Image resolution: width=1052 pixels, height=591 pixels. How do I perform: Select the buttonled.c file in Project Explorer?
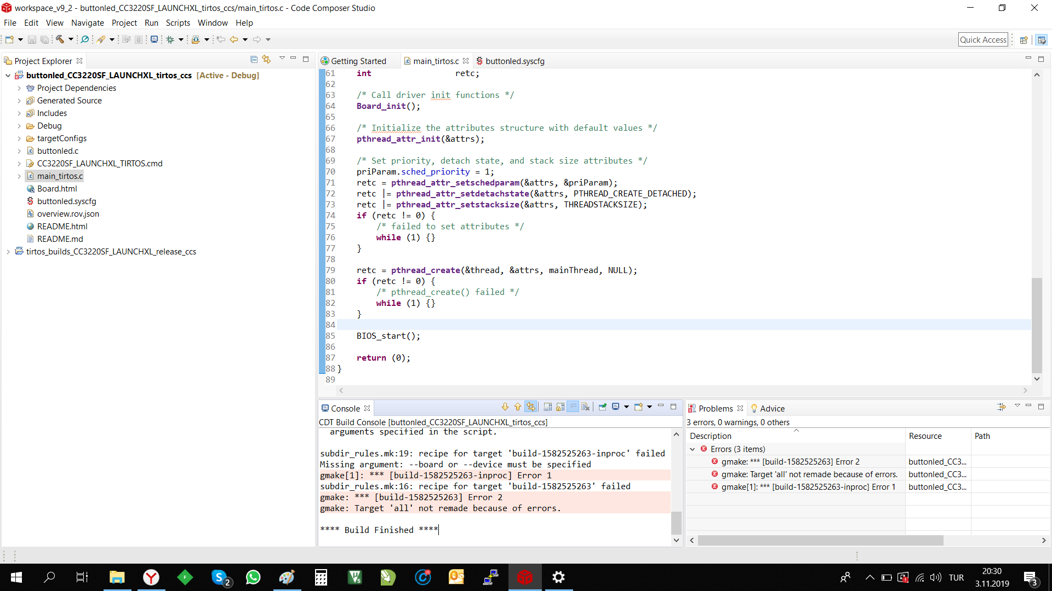pos(58,151)
